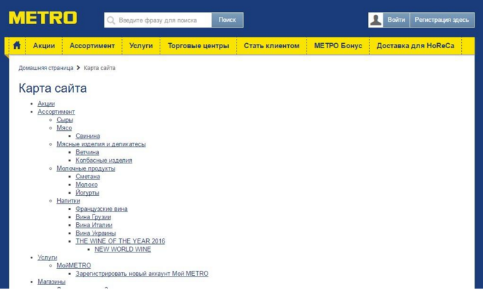Click the user avatar icon
Screen dimensions: 483x290
[x=376, y=20]
